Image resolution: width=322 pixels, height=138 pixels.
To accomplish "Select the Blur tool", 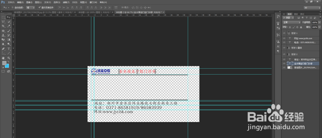I will coord(3,44).
